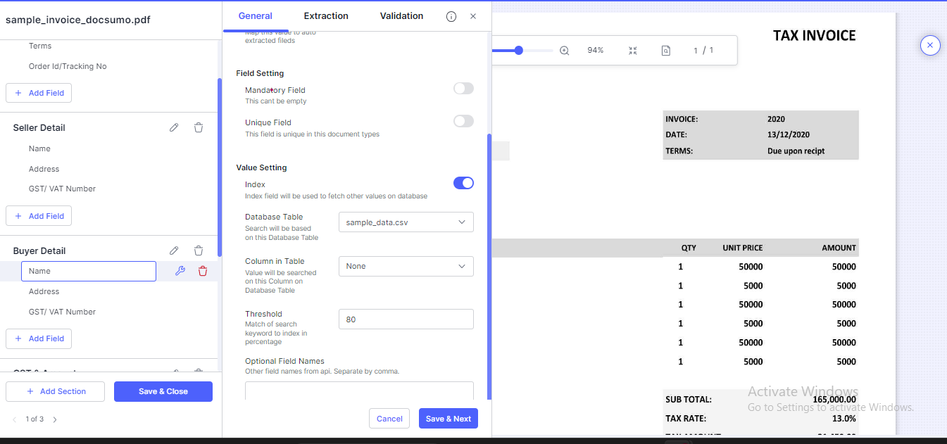Close the document viewer with the round X button

click(x=930, y=45)
